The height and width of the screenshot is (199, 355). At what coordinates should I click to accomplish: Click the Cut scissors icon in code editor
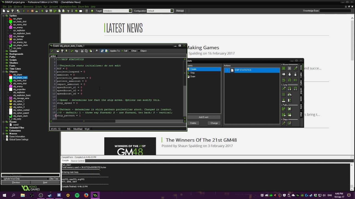pyautogui.click(x=82, y=51)
